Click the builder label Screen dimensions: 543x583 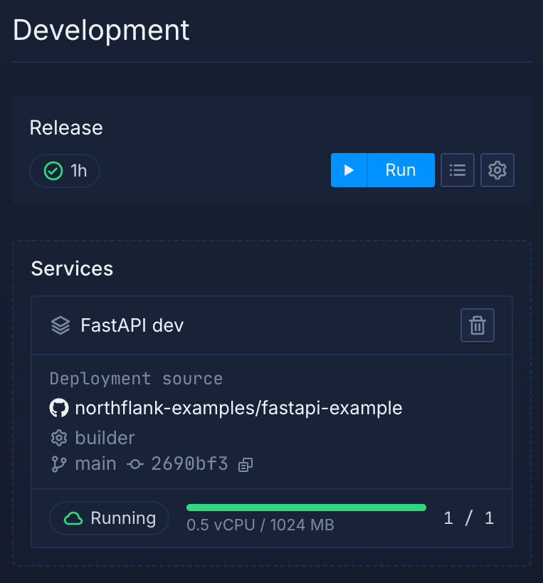point(105,438)
